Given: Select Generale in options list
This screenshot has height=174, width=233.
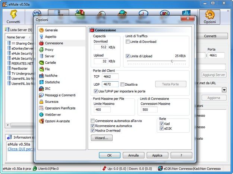Looking at the screenshot, I should click(x=51, y=30).
